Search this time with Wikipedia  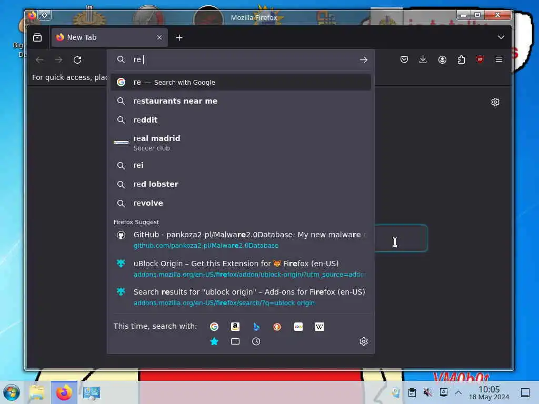[320, 326]
